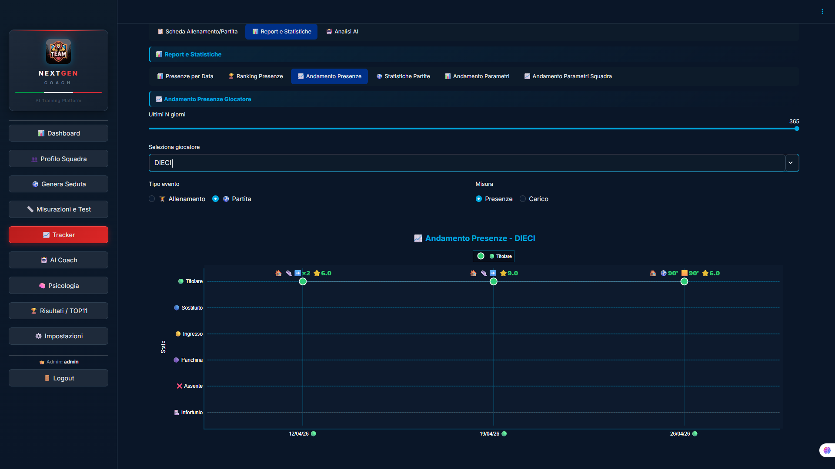This screenshot has height=469, width=835.
Task: Click the soccer ball 90' annotation icon
Action: coord(664,273)
